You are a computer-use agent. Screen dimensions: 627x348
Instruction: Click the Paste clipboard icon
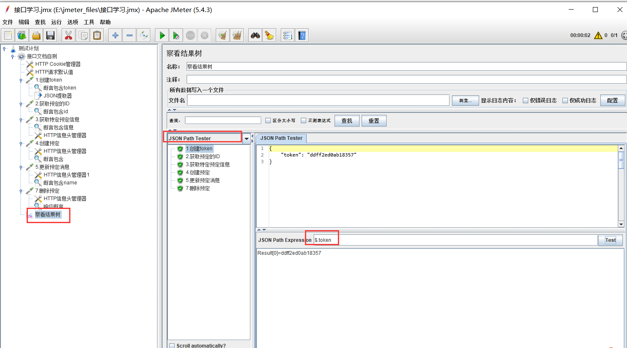tap(97, 35)
